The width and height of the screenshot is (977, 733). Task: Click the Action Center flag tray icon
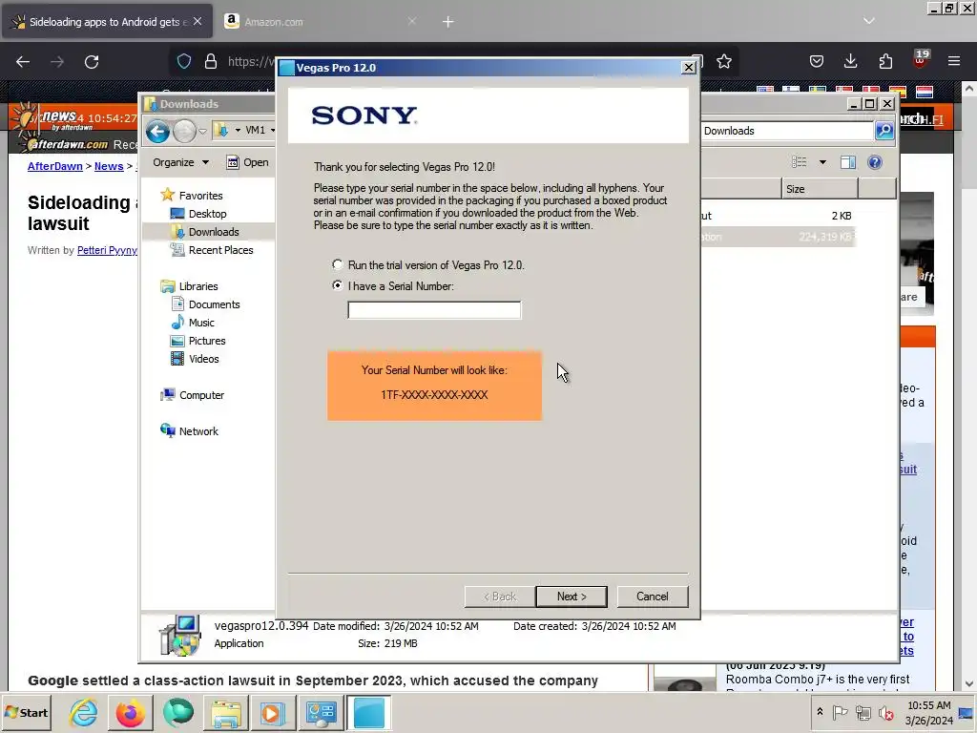coord(840,712)
